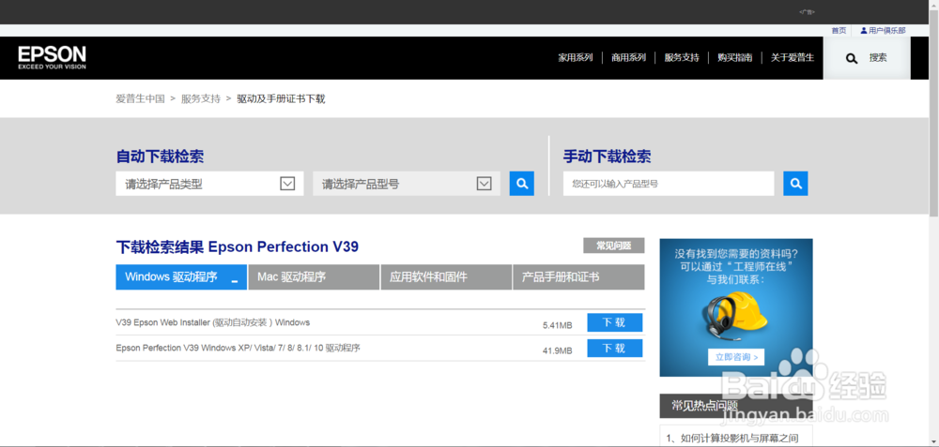939x447 pixels.
Task: Click 爱普生中国 breadcrumb
Action: tap(140, 98)
